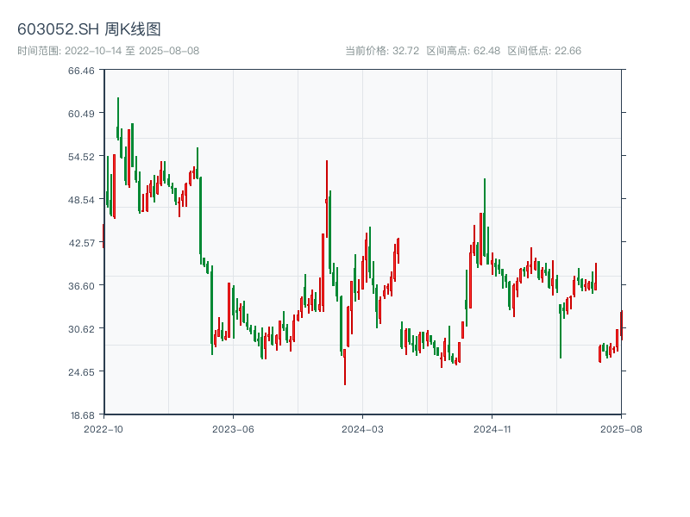
Task: Click the y-axis value 30.62
Action: coord(81,329)
